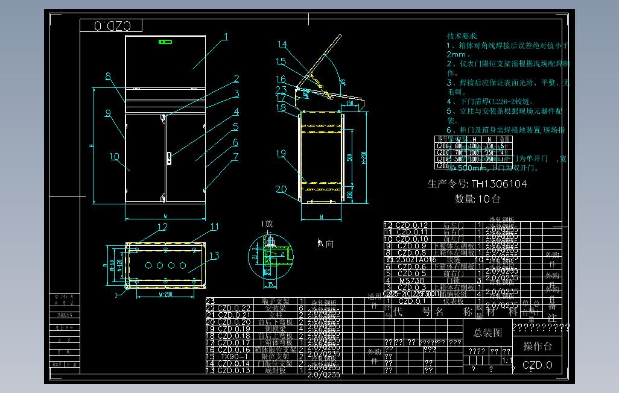Click the H-200 dimension on side view

[x=364, y=157]
